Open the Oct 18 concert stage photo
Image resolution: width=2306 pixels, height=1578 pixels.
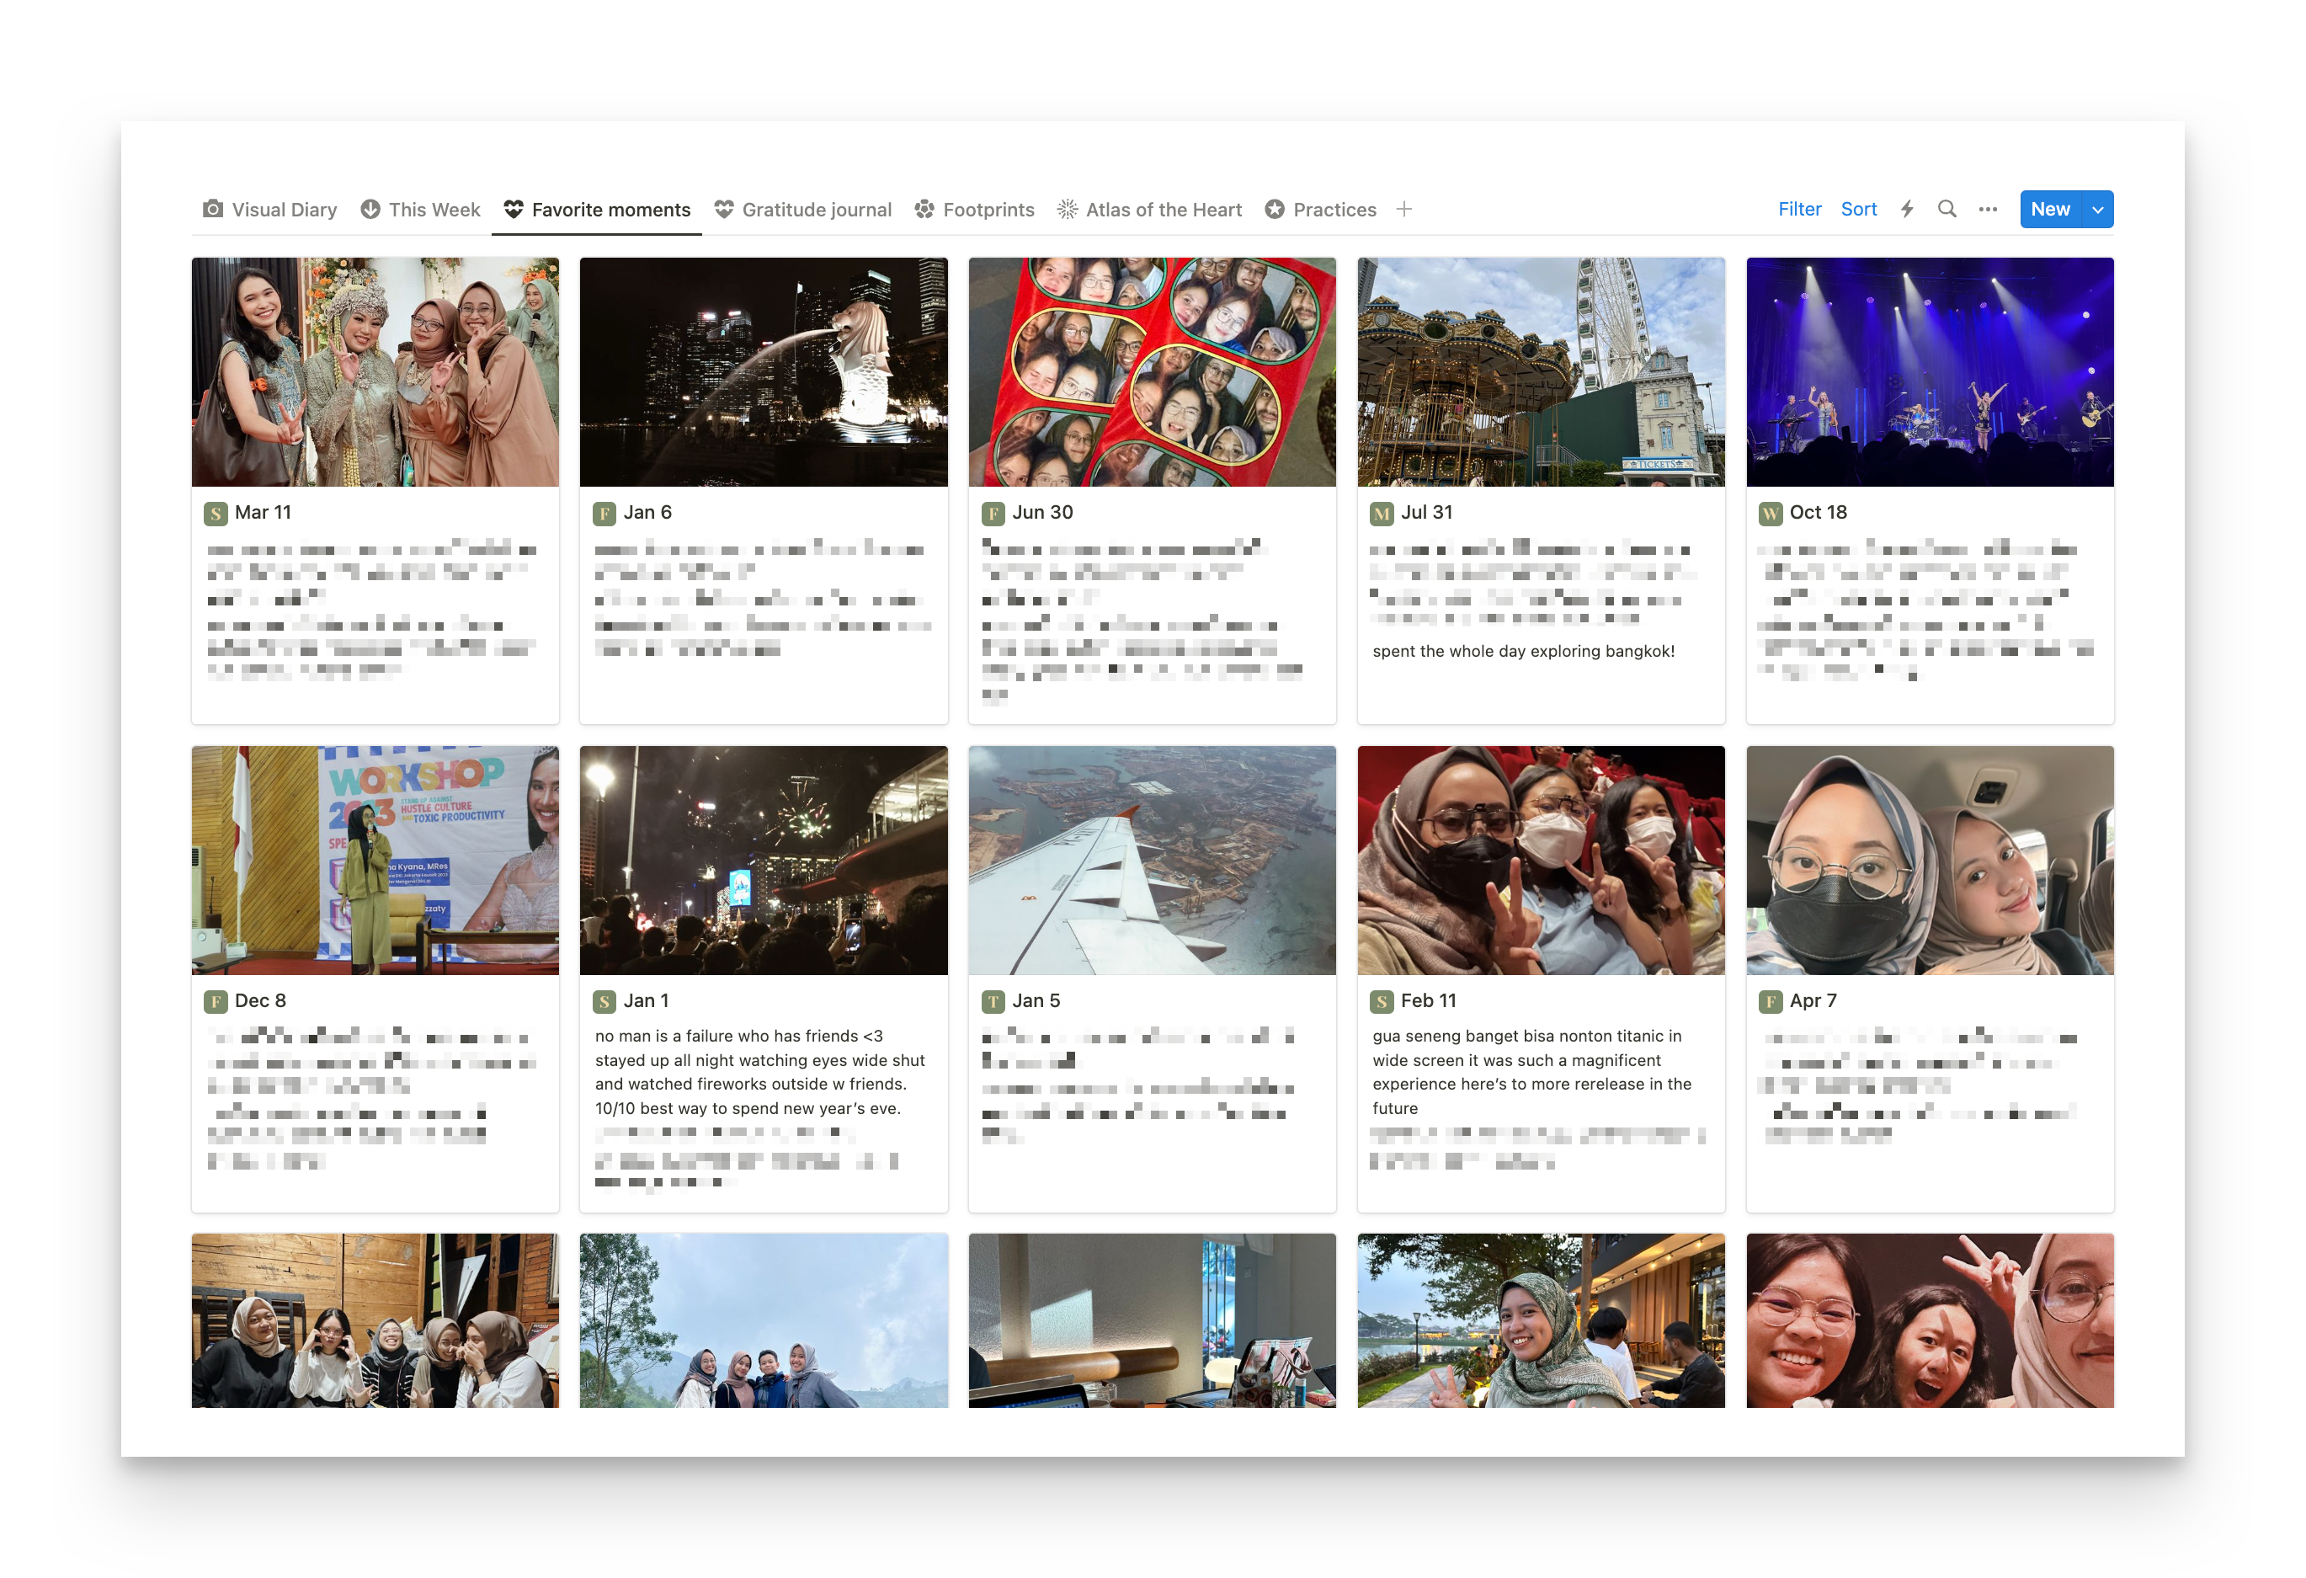click(x=1930, y=372)
